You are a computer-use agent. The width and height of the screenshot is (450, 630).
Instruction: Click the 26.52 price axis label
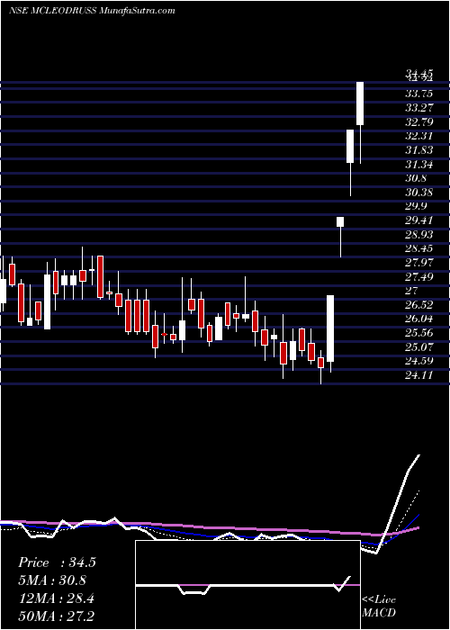click(x=419, y=304)
